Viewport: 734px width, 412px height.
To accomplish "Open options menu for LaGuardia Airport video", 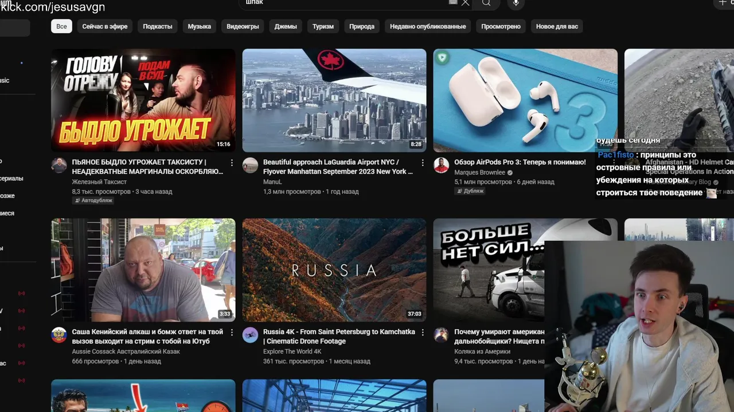I will coord(423,163).
